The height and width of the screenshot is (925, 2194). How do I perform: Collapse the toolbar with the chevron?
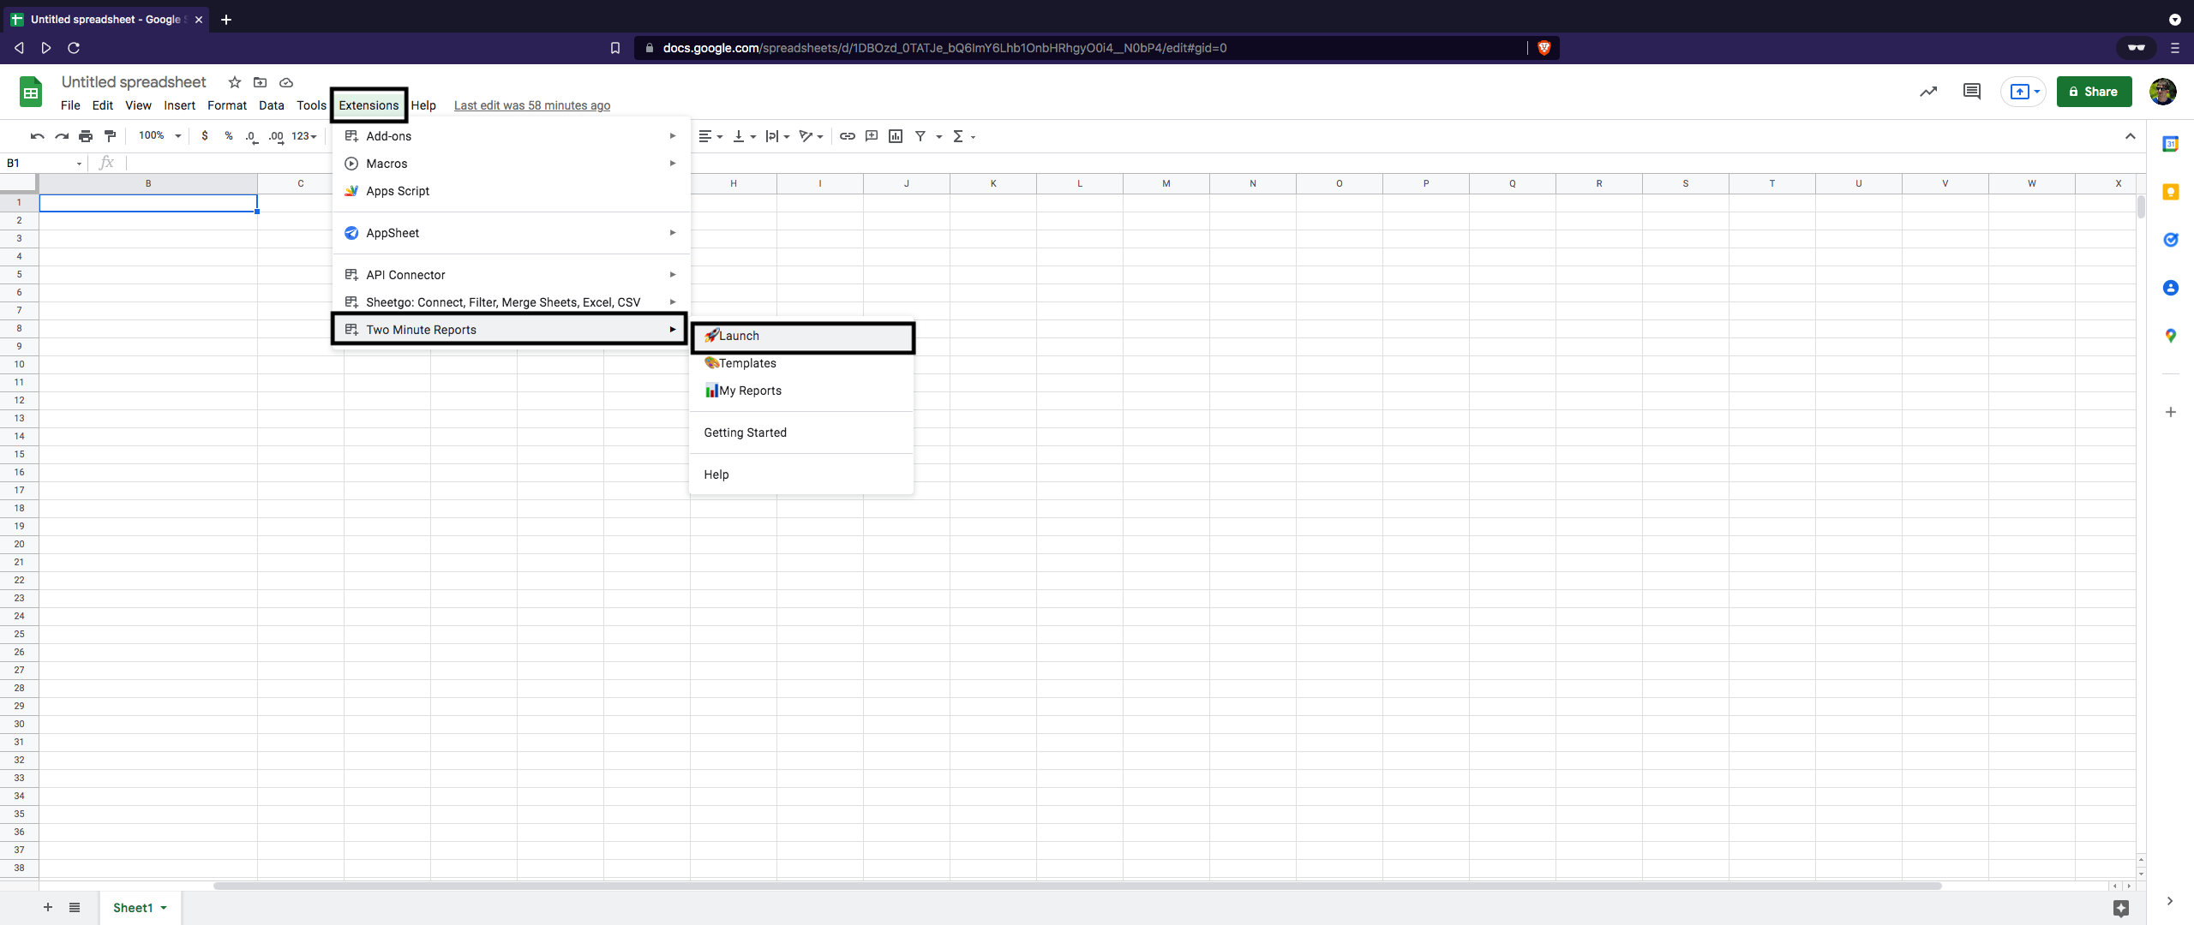click(2130, 136)
